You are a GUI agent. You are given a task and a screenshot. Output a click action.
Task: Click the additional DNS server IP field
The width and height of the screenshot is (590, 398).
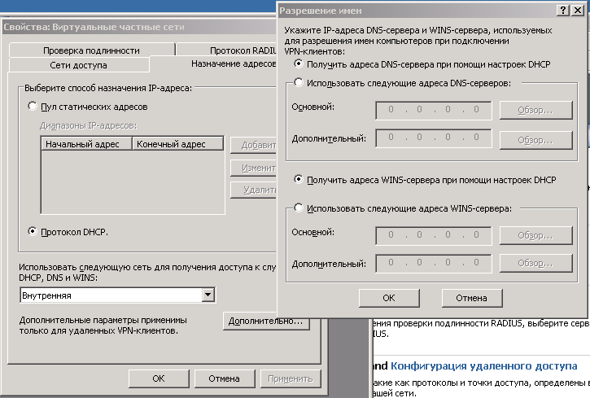[434, 138]
